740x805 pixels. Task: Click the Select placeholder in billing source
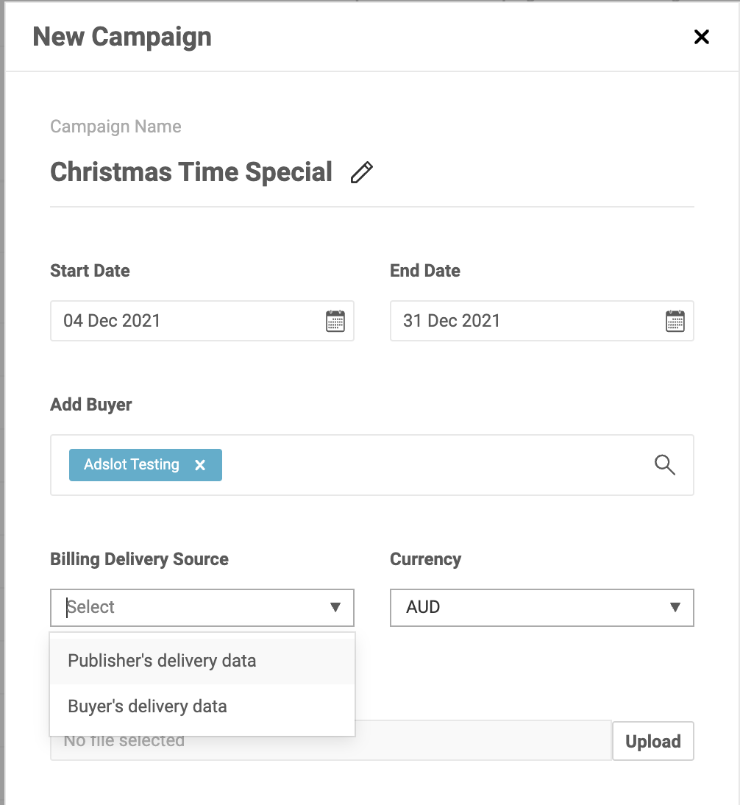(90, 607)
